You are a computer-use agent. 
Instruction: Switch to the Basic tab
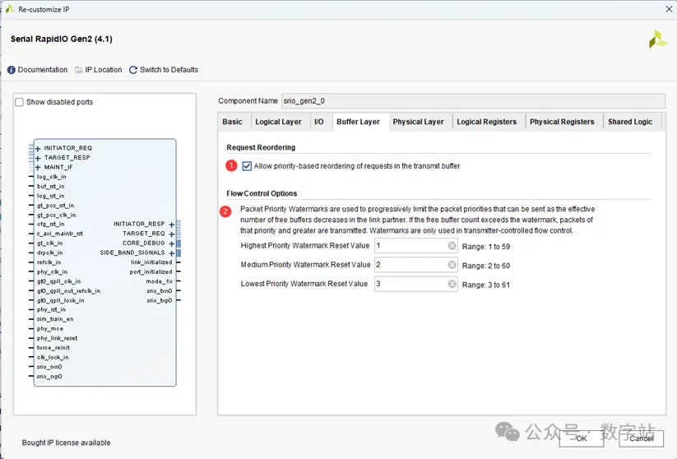point(232,122)
